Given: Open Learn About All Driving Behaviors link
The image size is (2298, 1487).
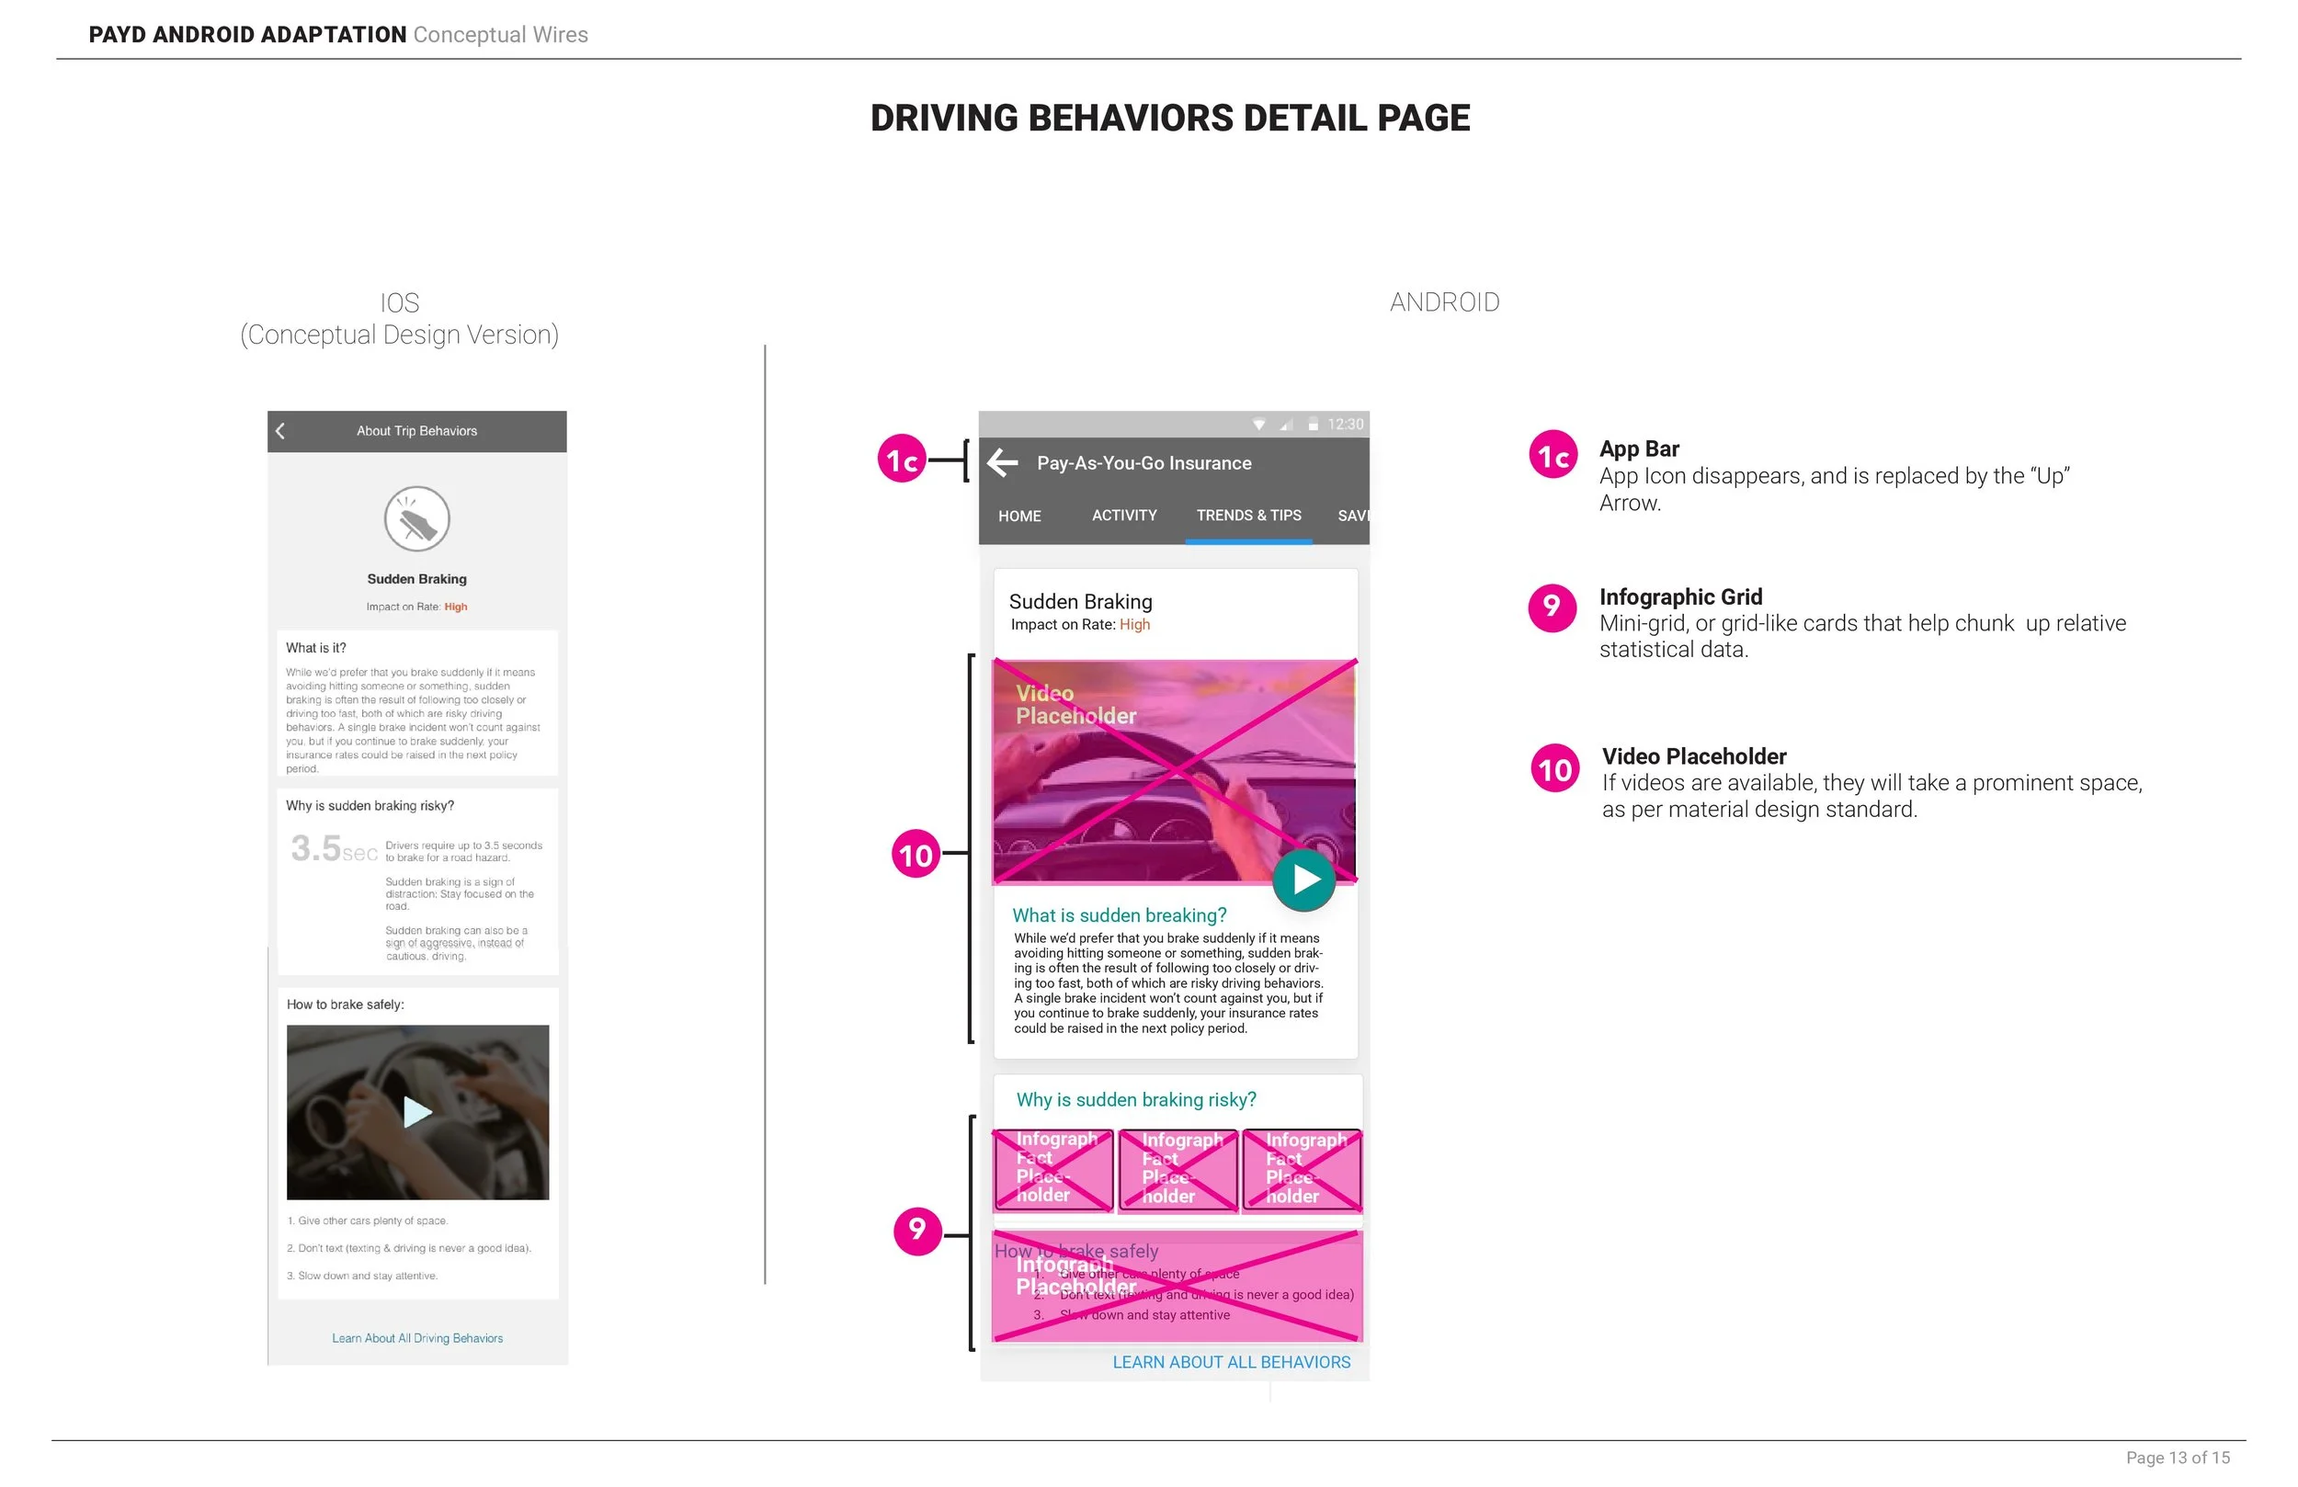Looking at the screenshot, I should (x=417, y=1338).
